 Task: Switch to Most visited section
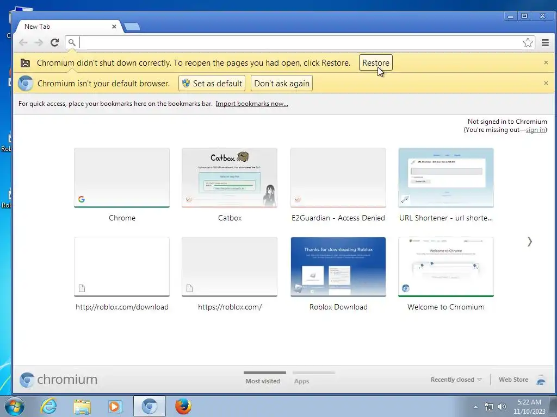tap(263, 381)
